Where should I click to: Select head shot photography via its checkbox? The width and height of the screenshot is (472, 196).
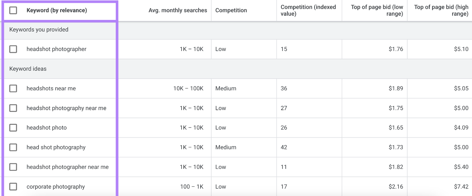coord(13,147)
